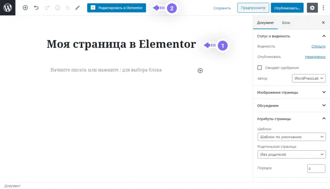Expand Обсуждение section
This screenshot has height=189, width=330.
coord(291,106)
